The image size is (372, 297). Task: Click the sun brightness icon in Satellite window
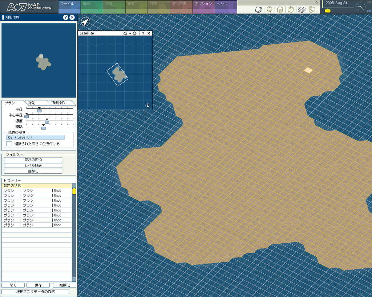click(x=125, y=33)
